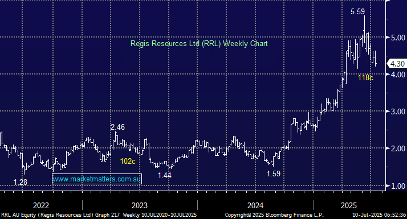Select the 2025 year axis label
The image size is (407, 219).
click(349, 205)
